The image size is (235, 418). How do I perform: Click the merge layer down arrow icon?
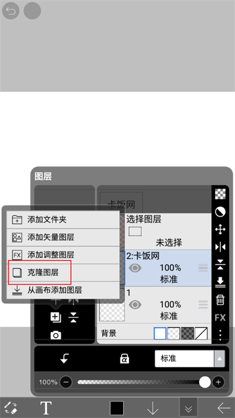(x=220, y=282)
